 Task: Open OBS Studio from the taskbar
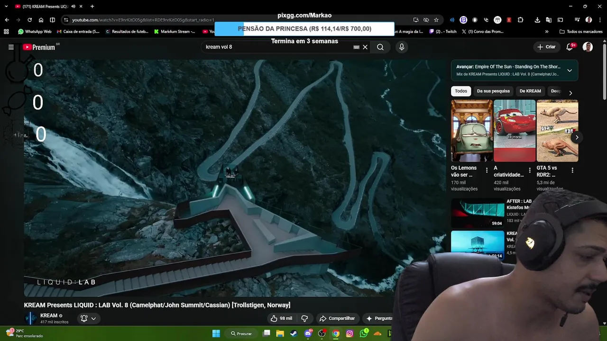(x=322, y=333)
